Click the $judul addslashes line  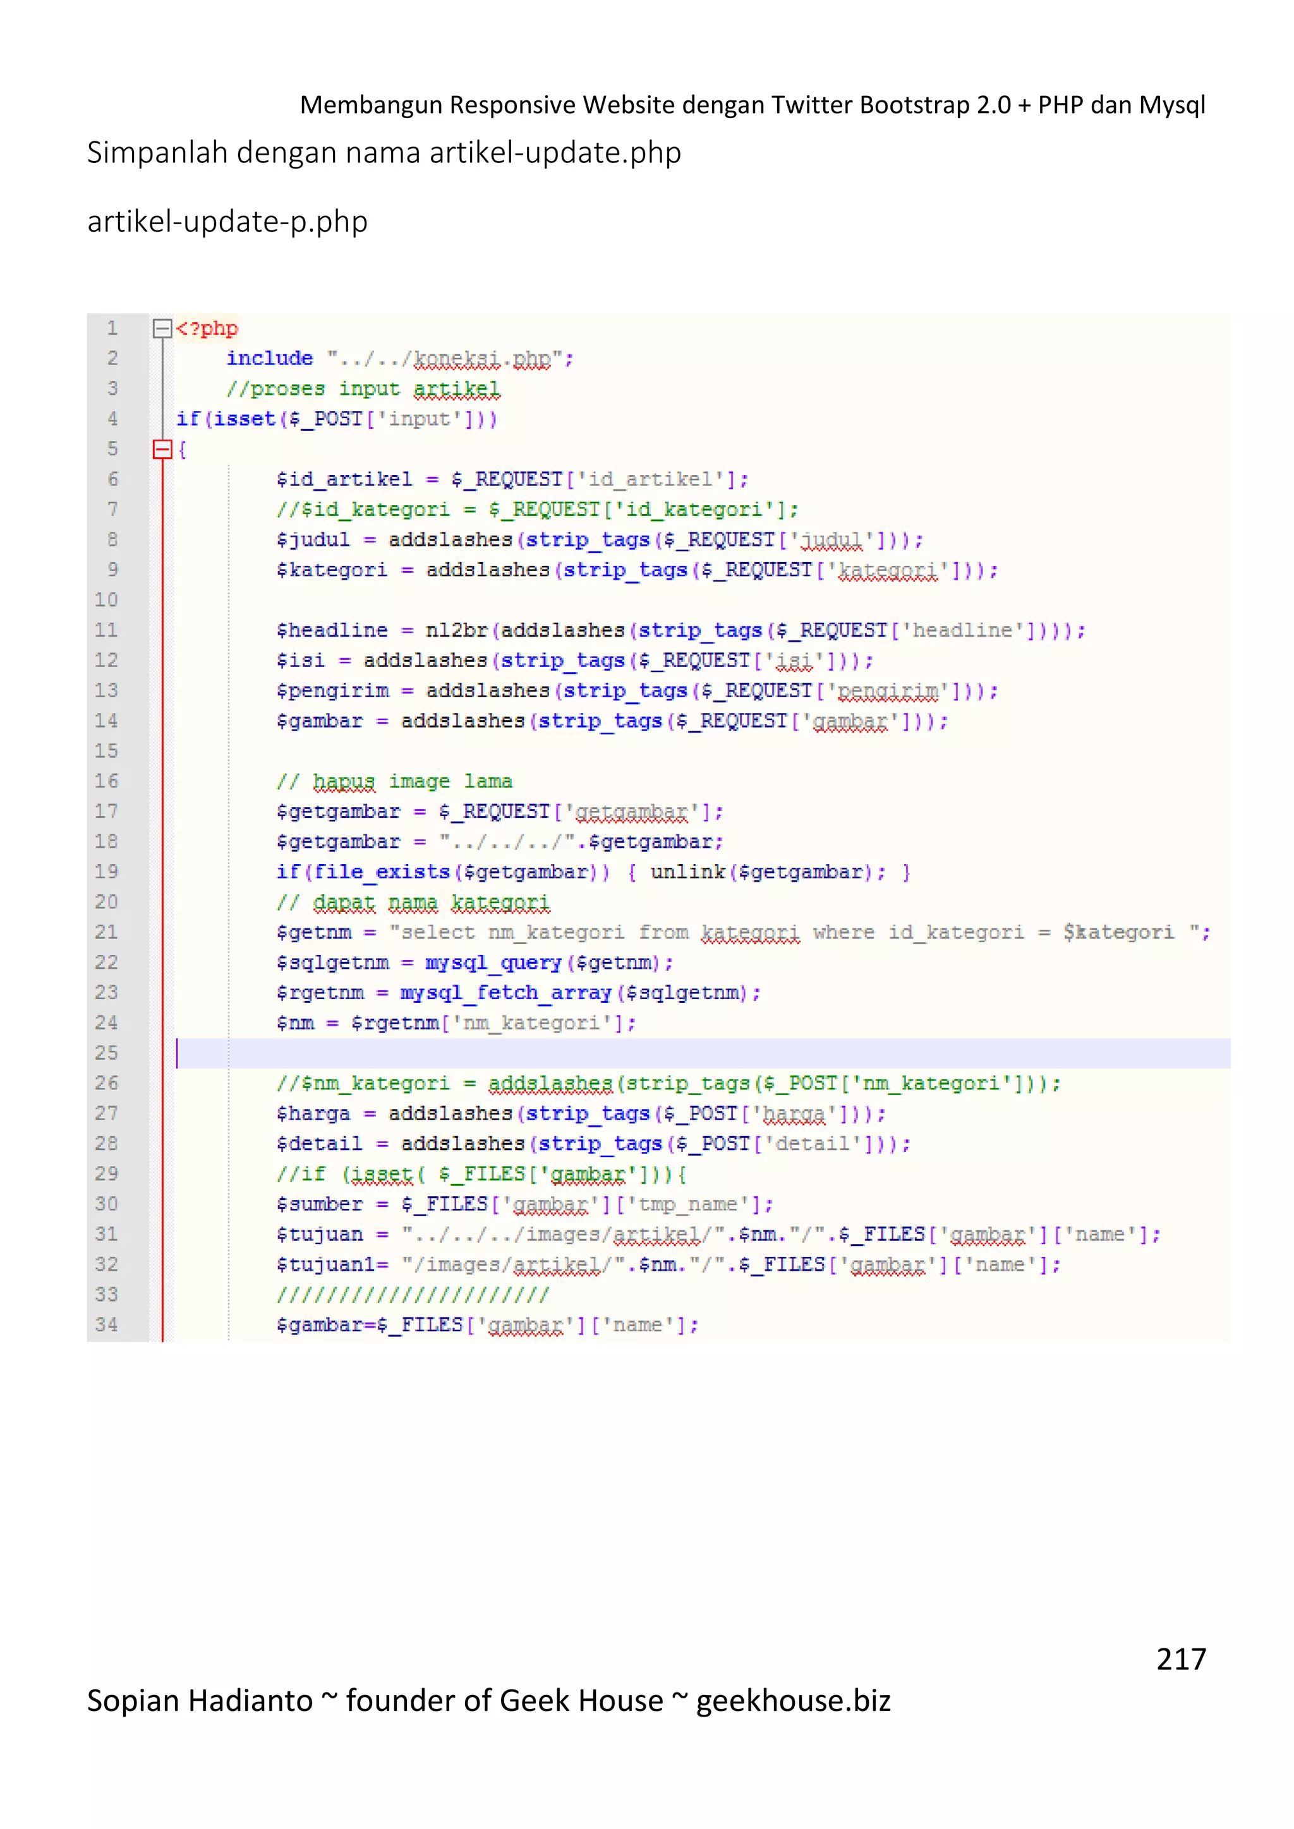600,540
